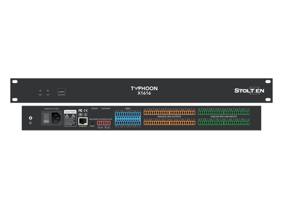Viewport: 283px width, 209px height.
Task: Click the CE certification mark
Action: (86, 111)
